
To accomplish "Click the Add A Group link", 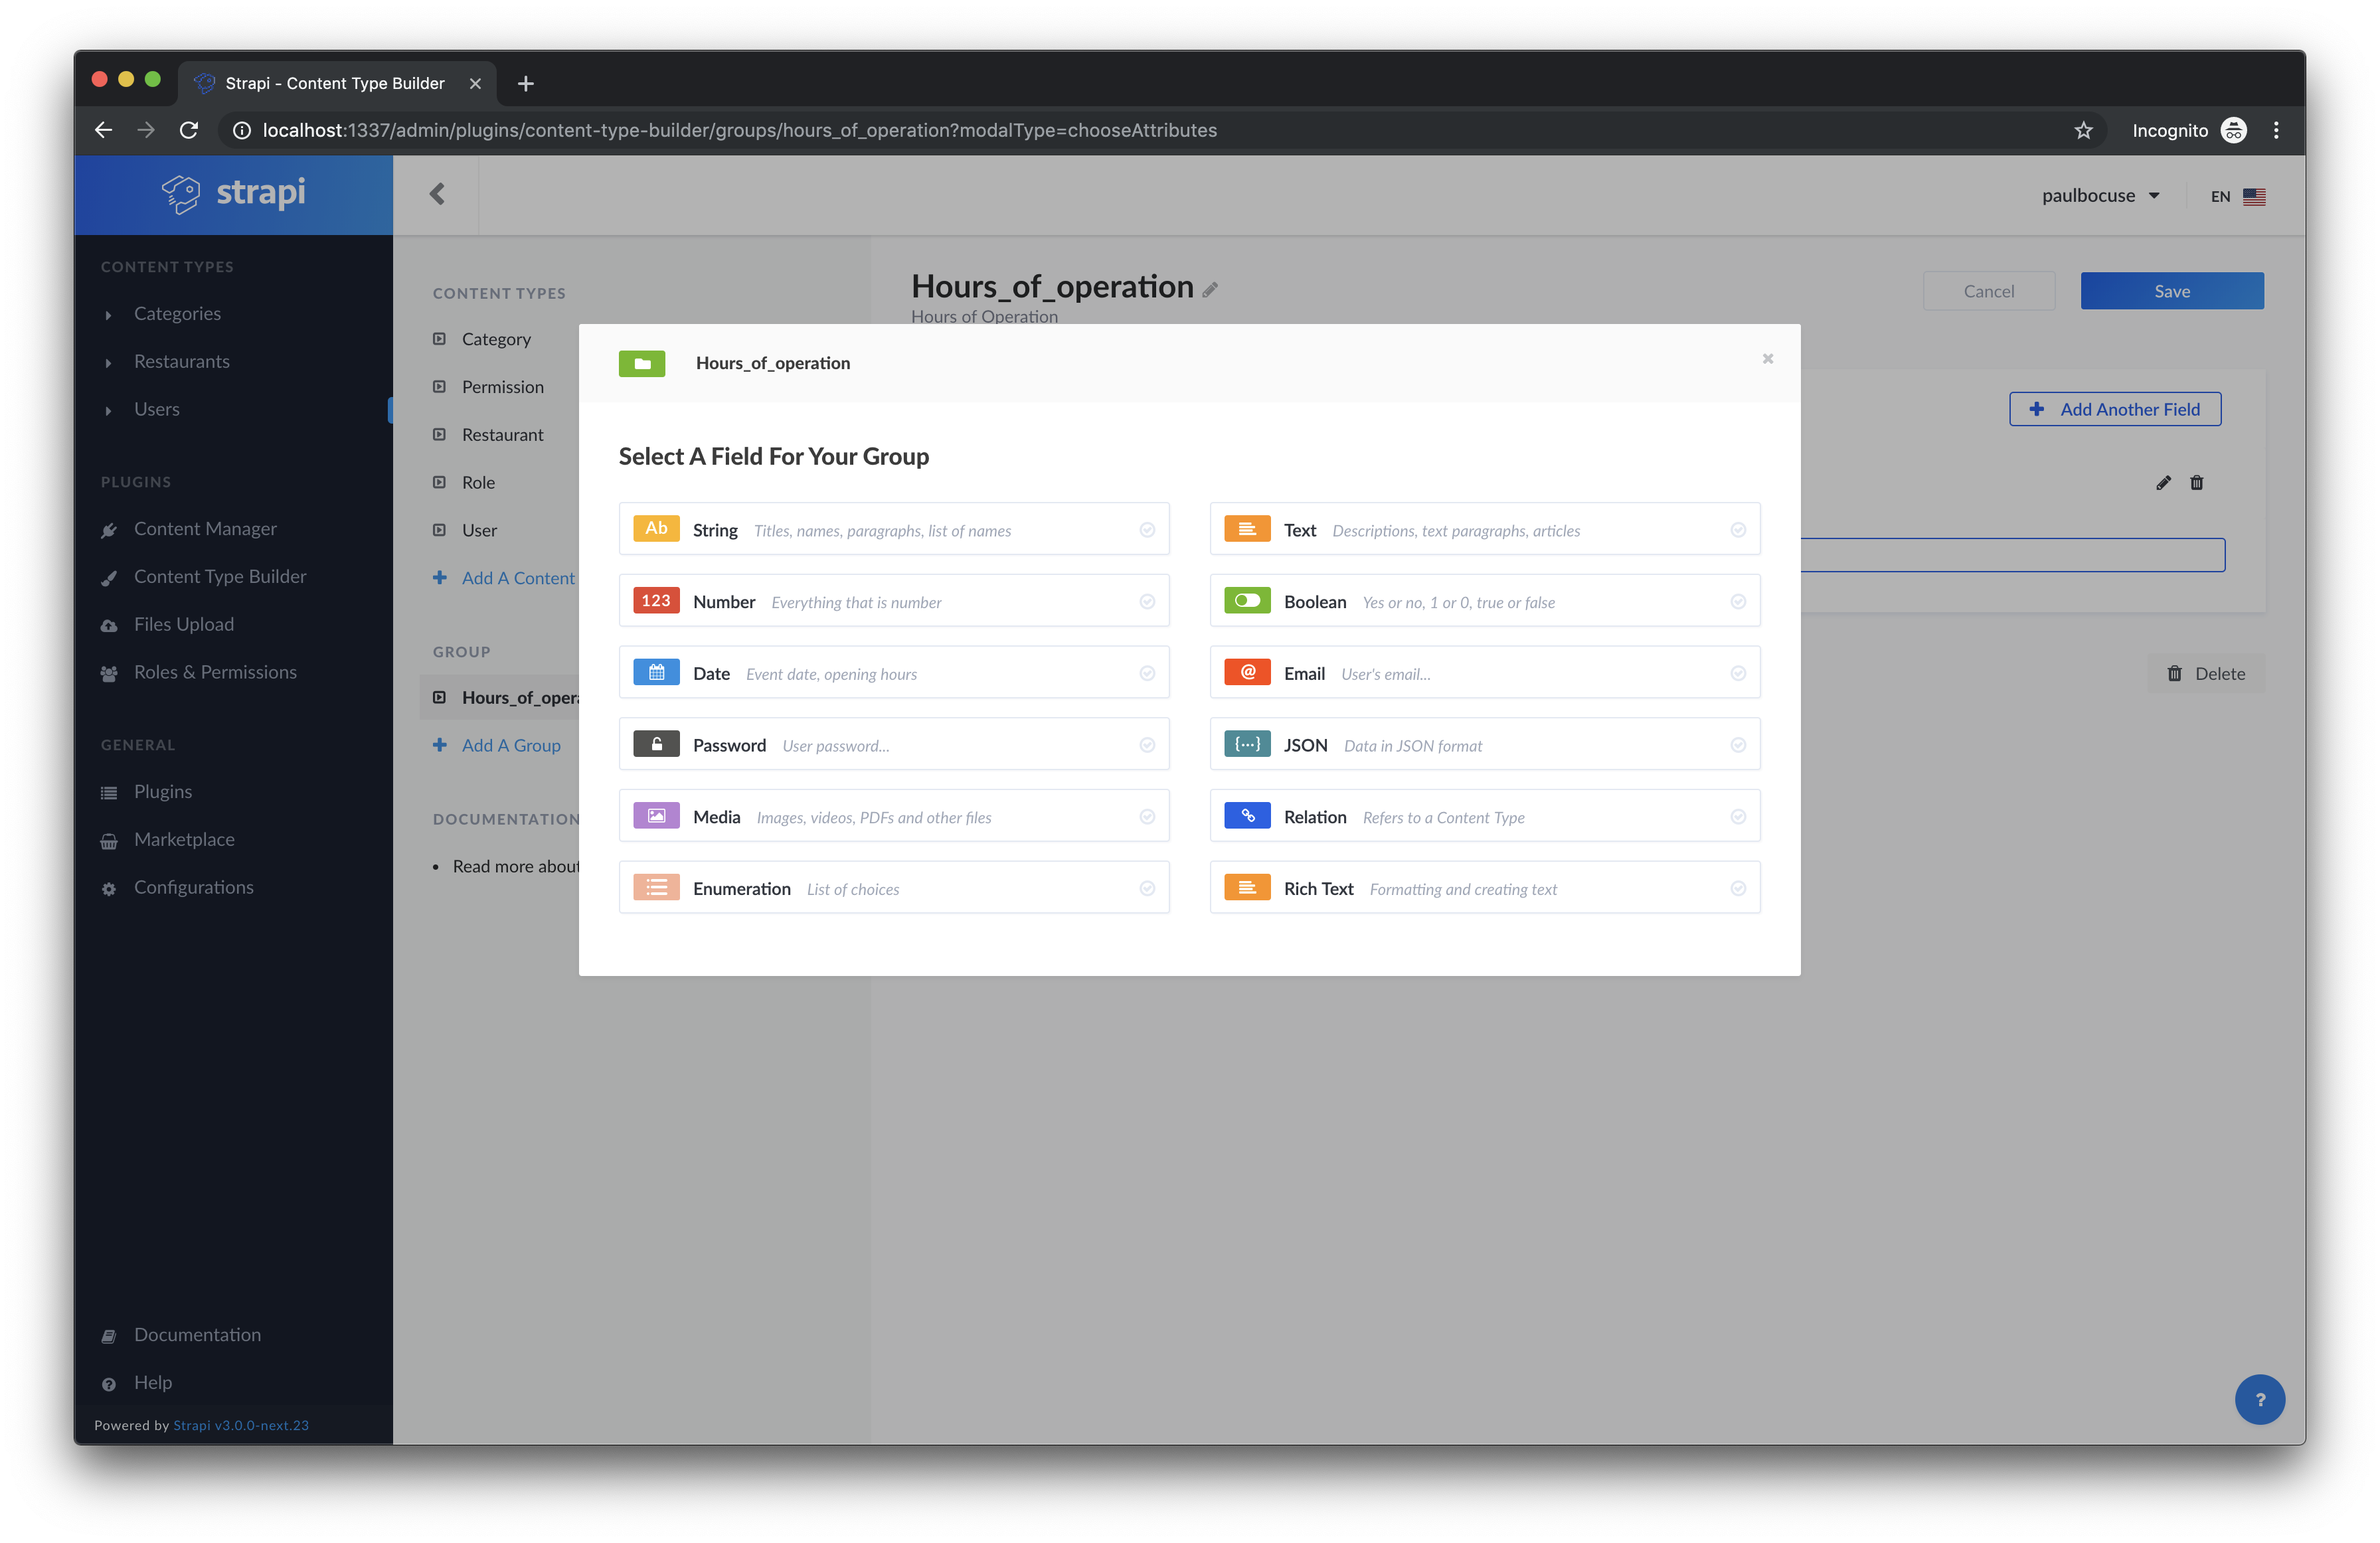I will (x=510, y=745).
